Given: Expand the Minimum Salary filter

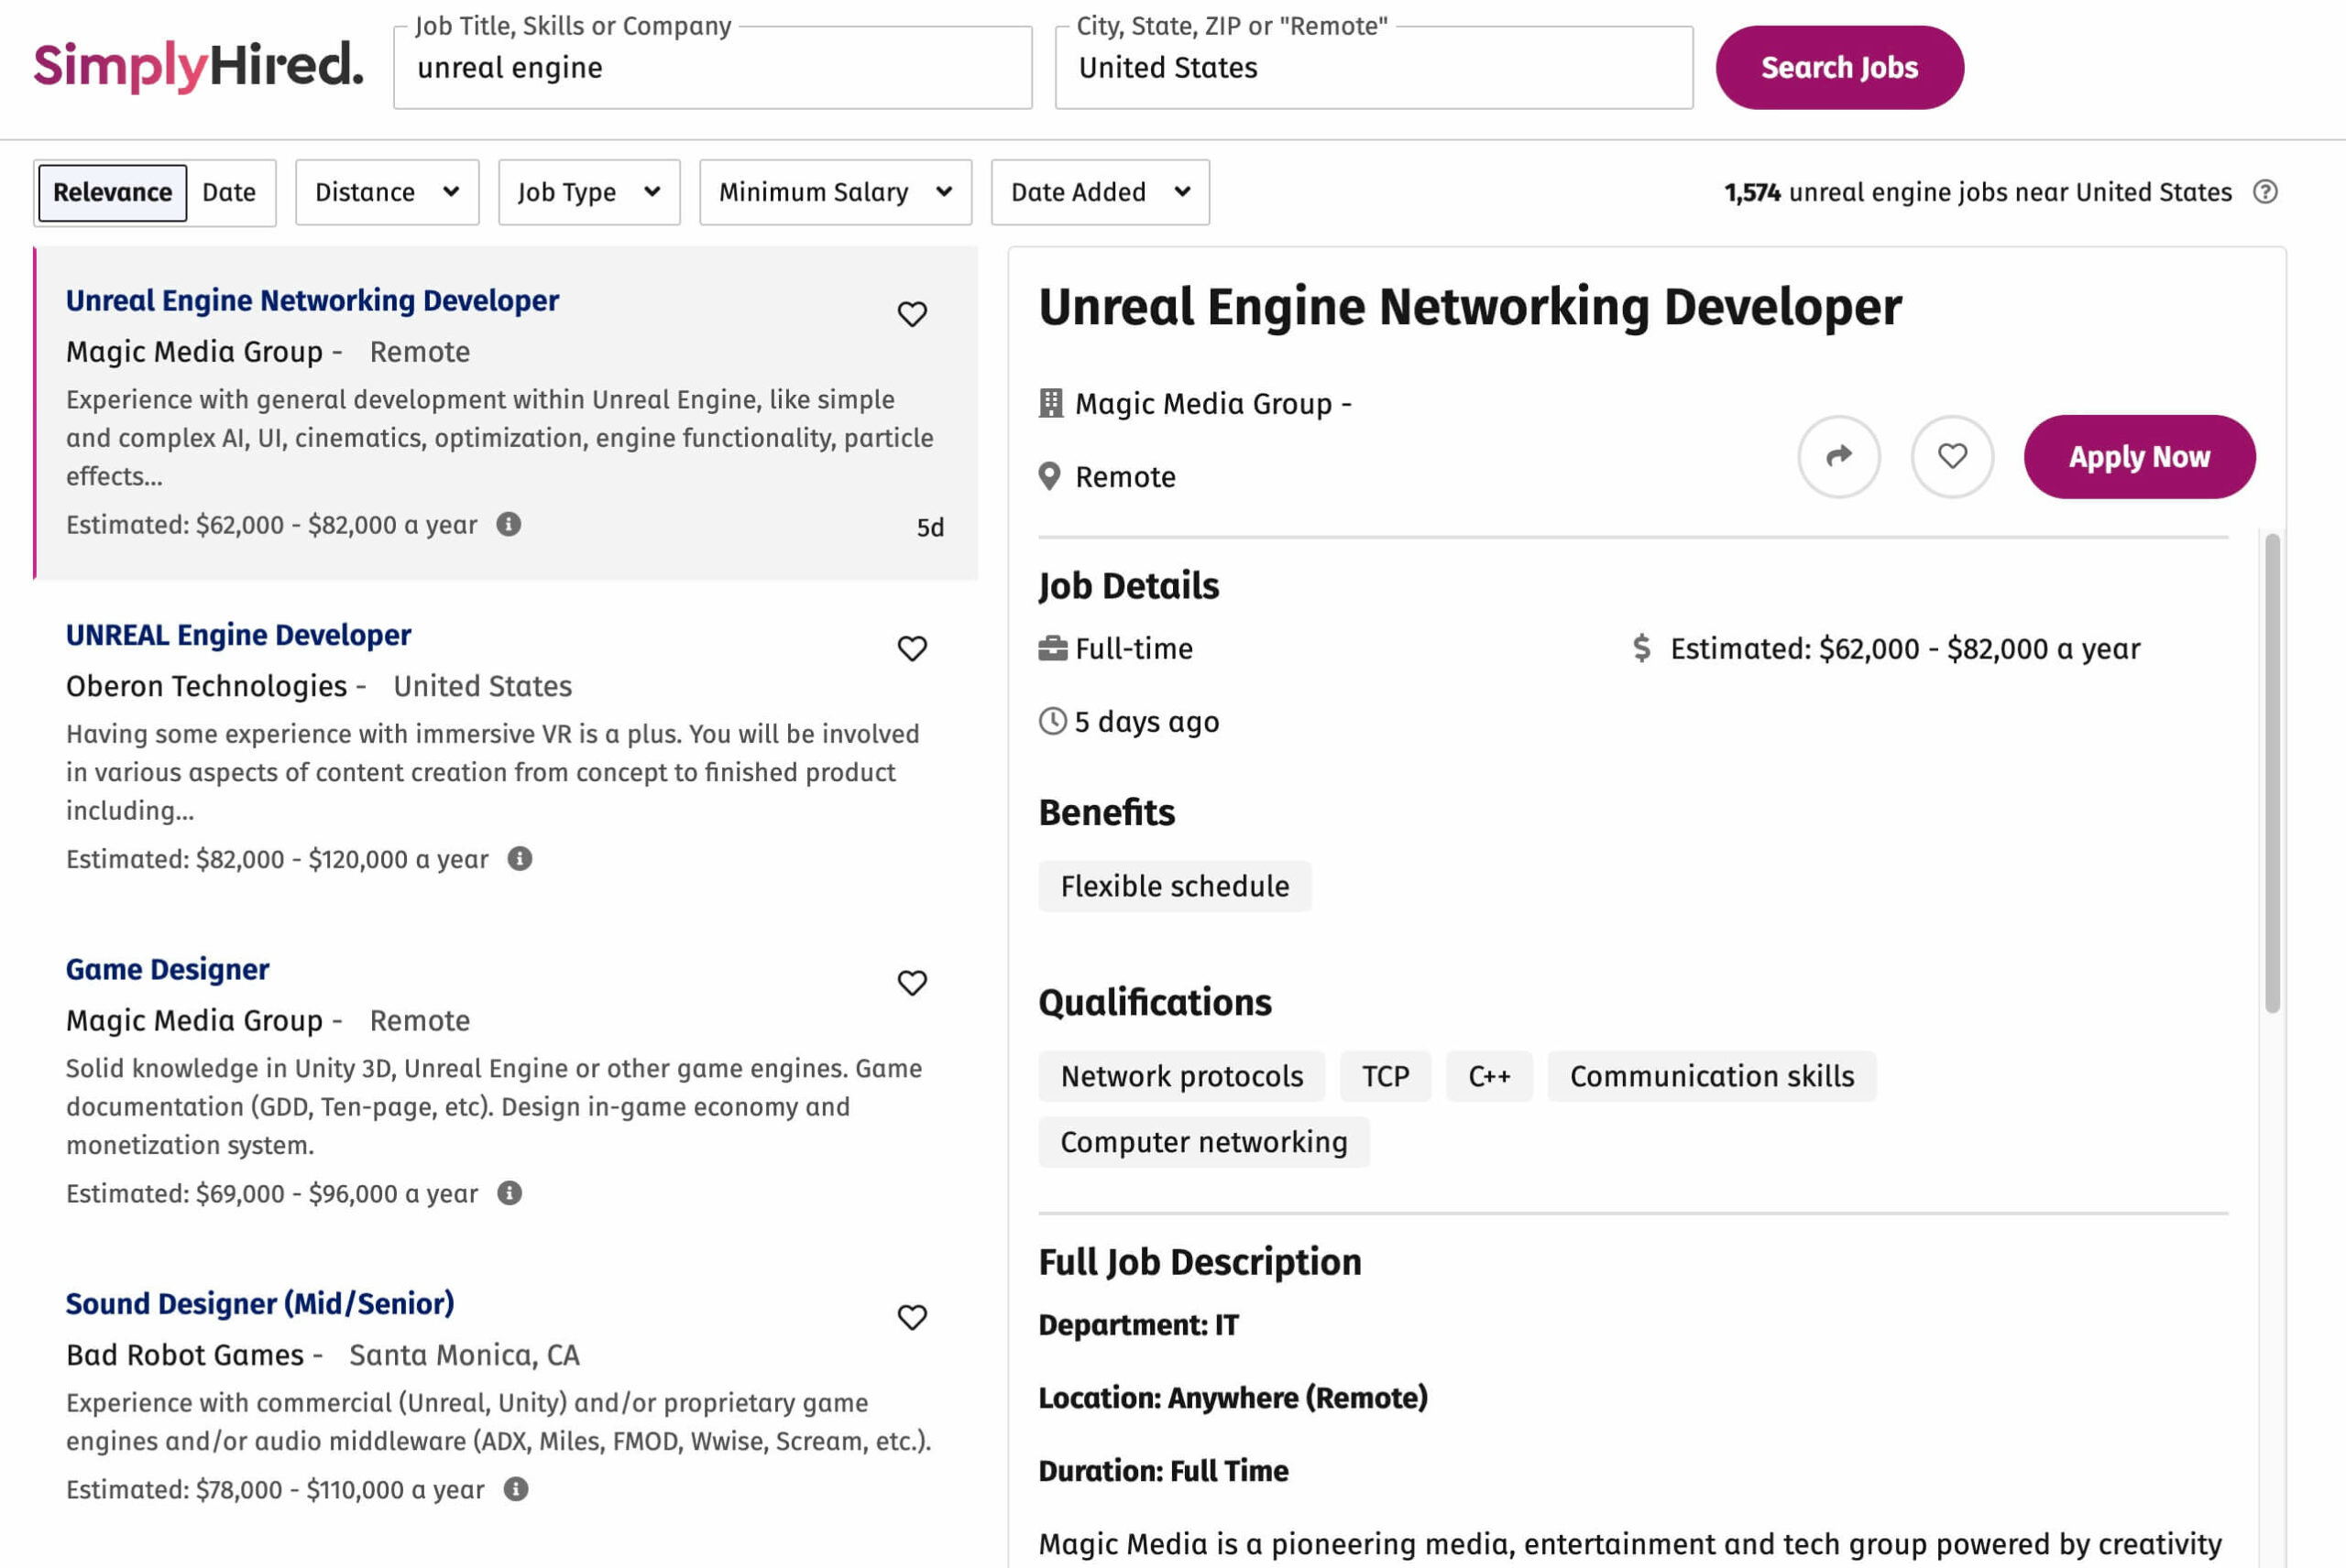Looking at the screenshot, I should pyautogui.click(x=834, y=192).
